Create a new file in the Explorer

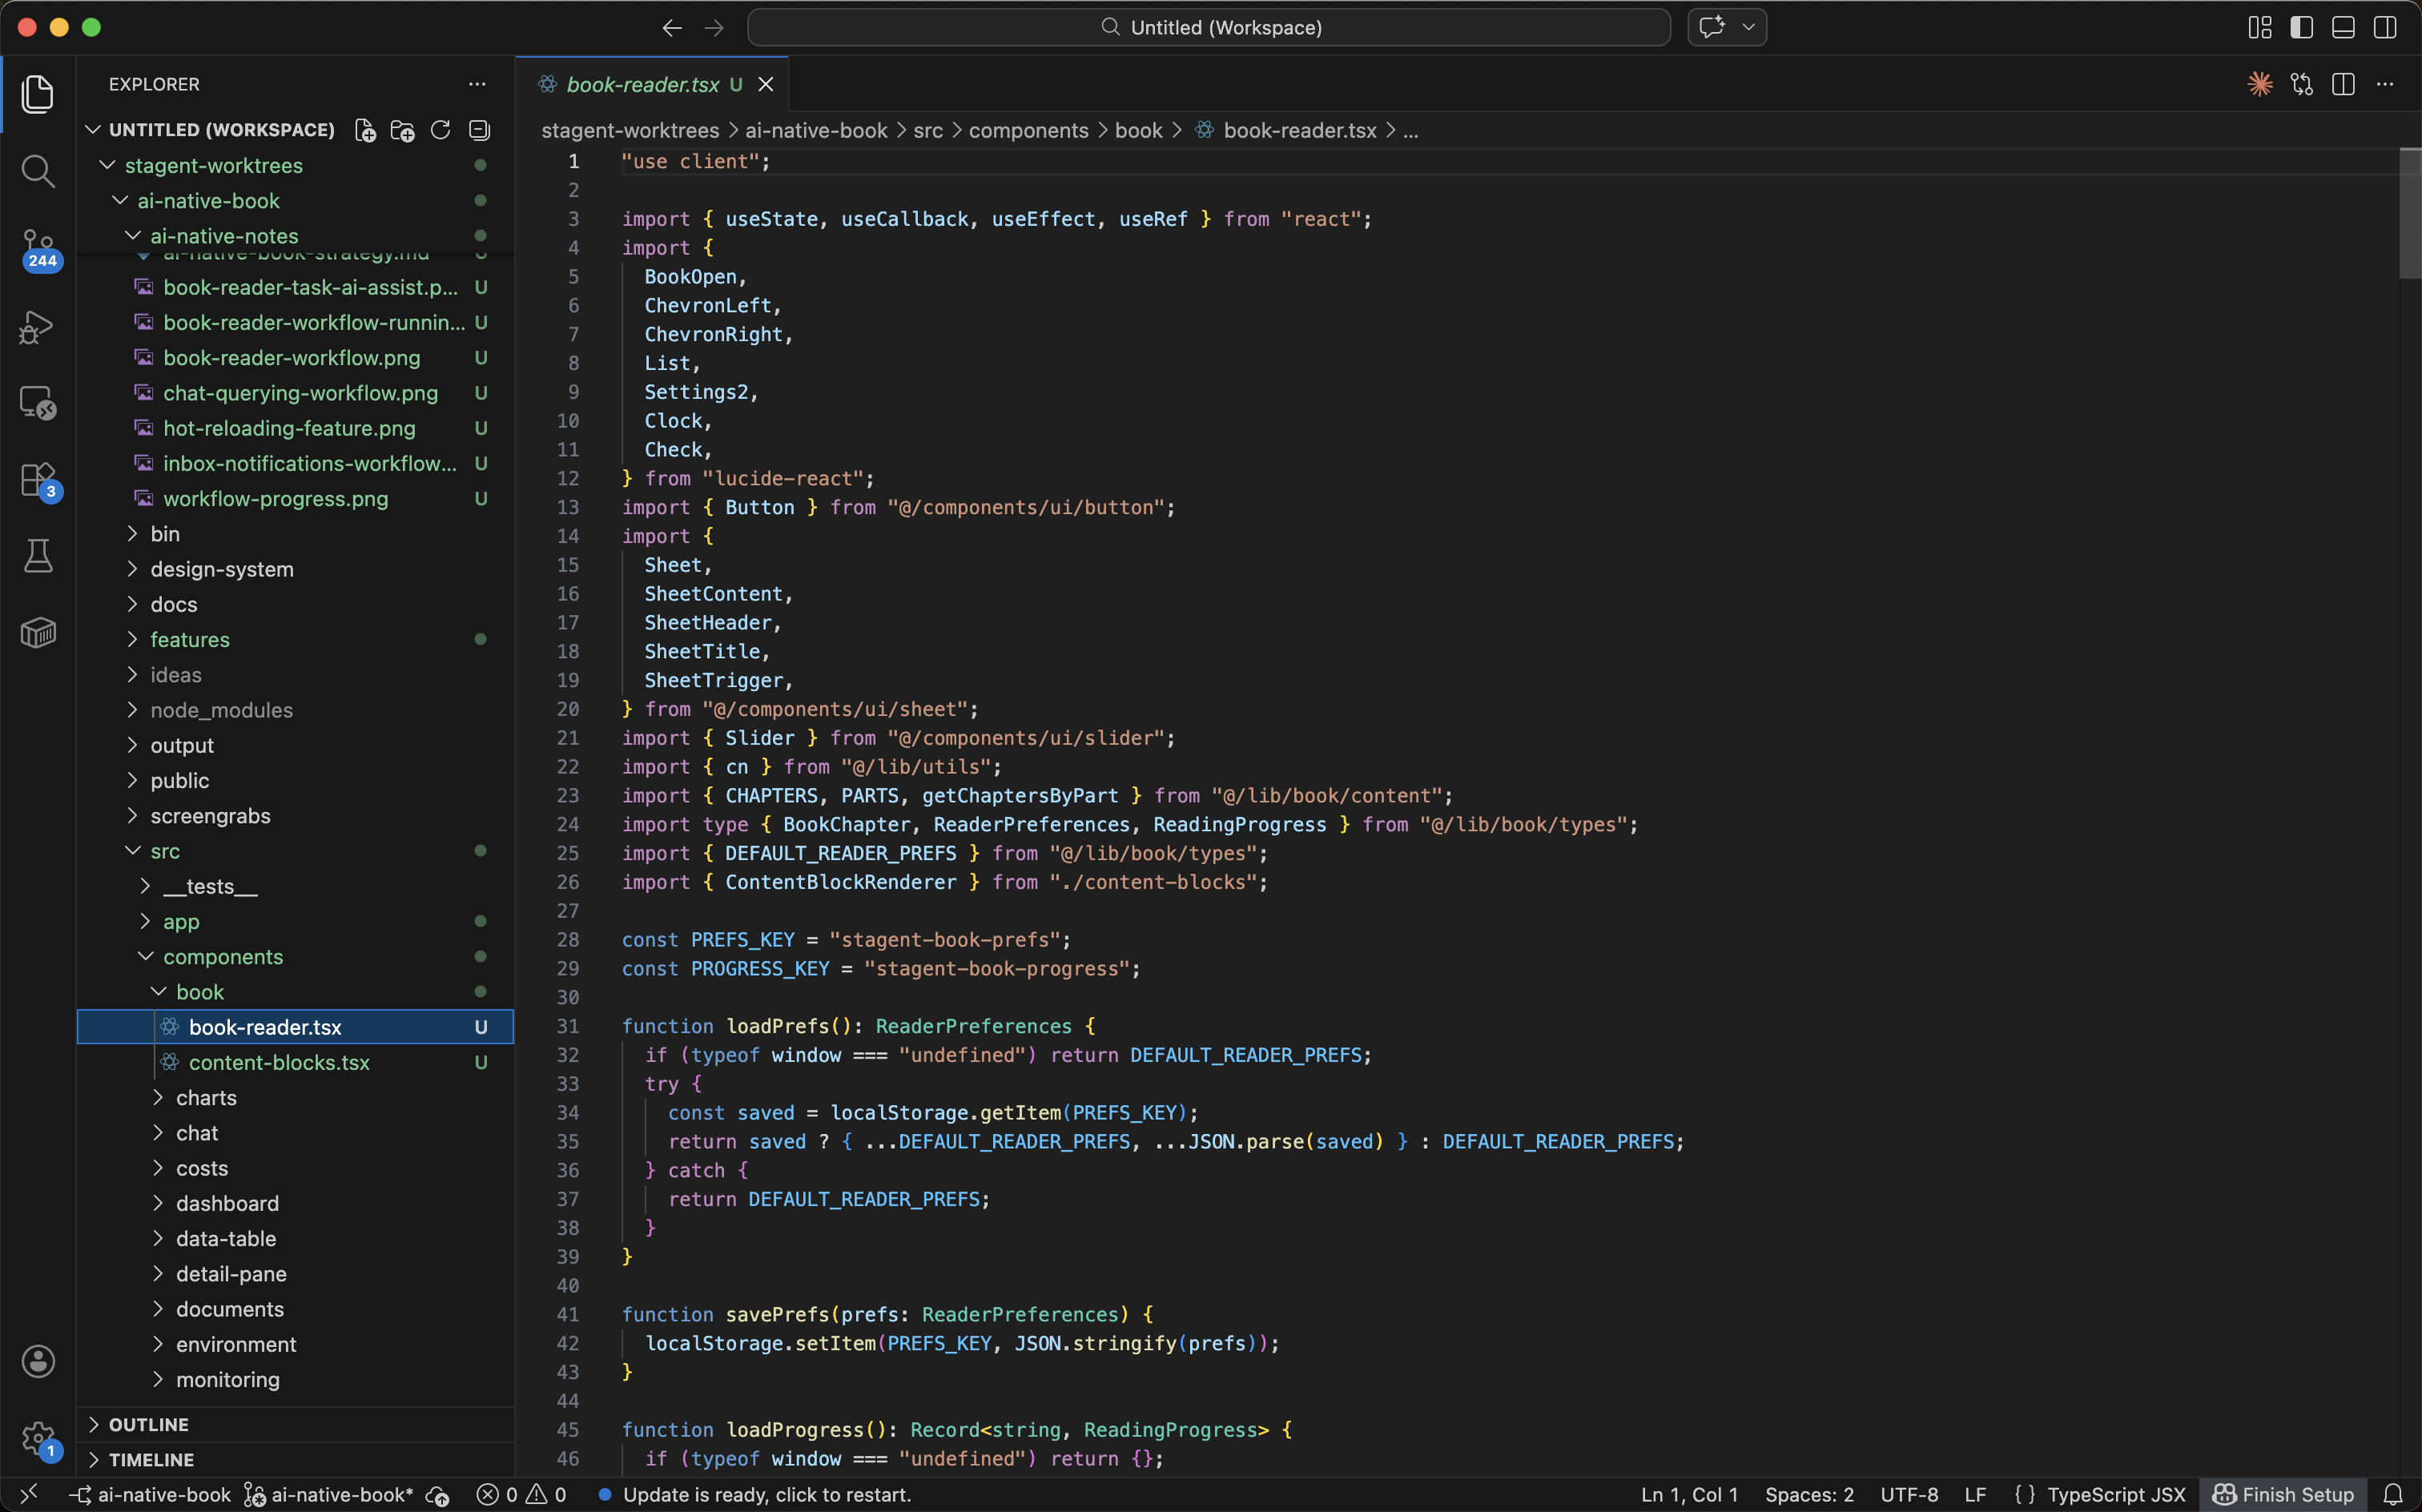(x=364, y=130)
